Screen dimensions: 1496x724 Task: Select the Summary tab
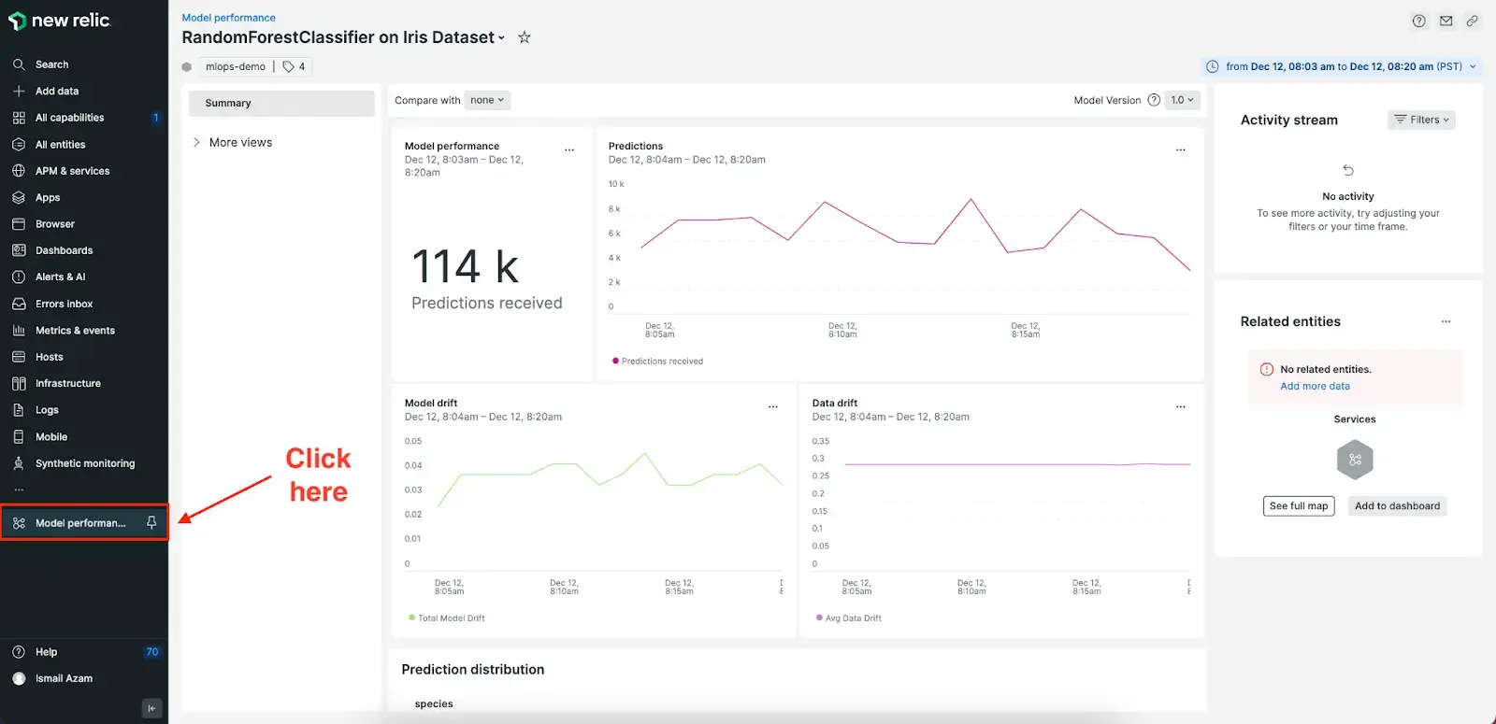281,103
